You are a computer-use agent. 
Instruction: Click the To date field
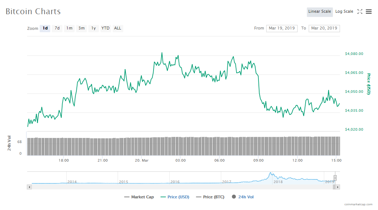(324, 28)
